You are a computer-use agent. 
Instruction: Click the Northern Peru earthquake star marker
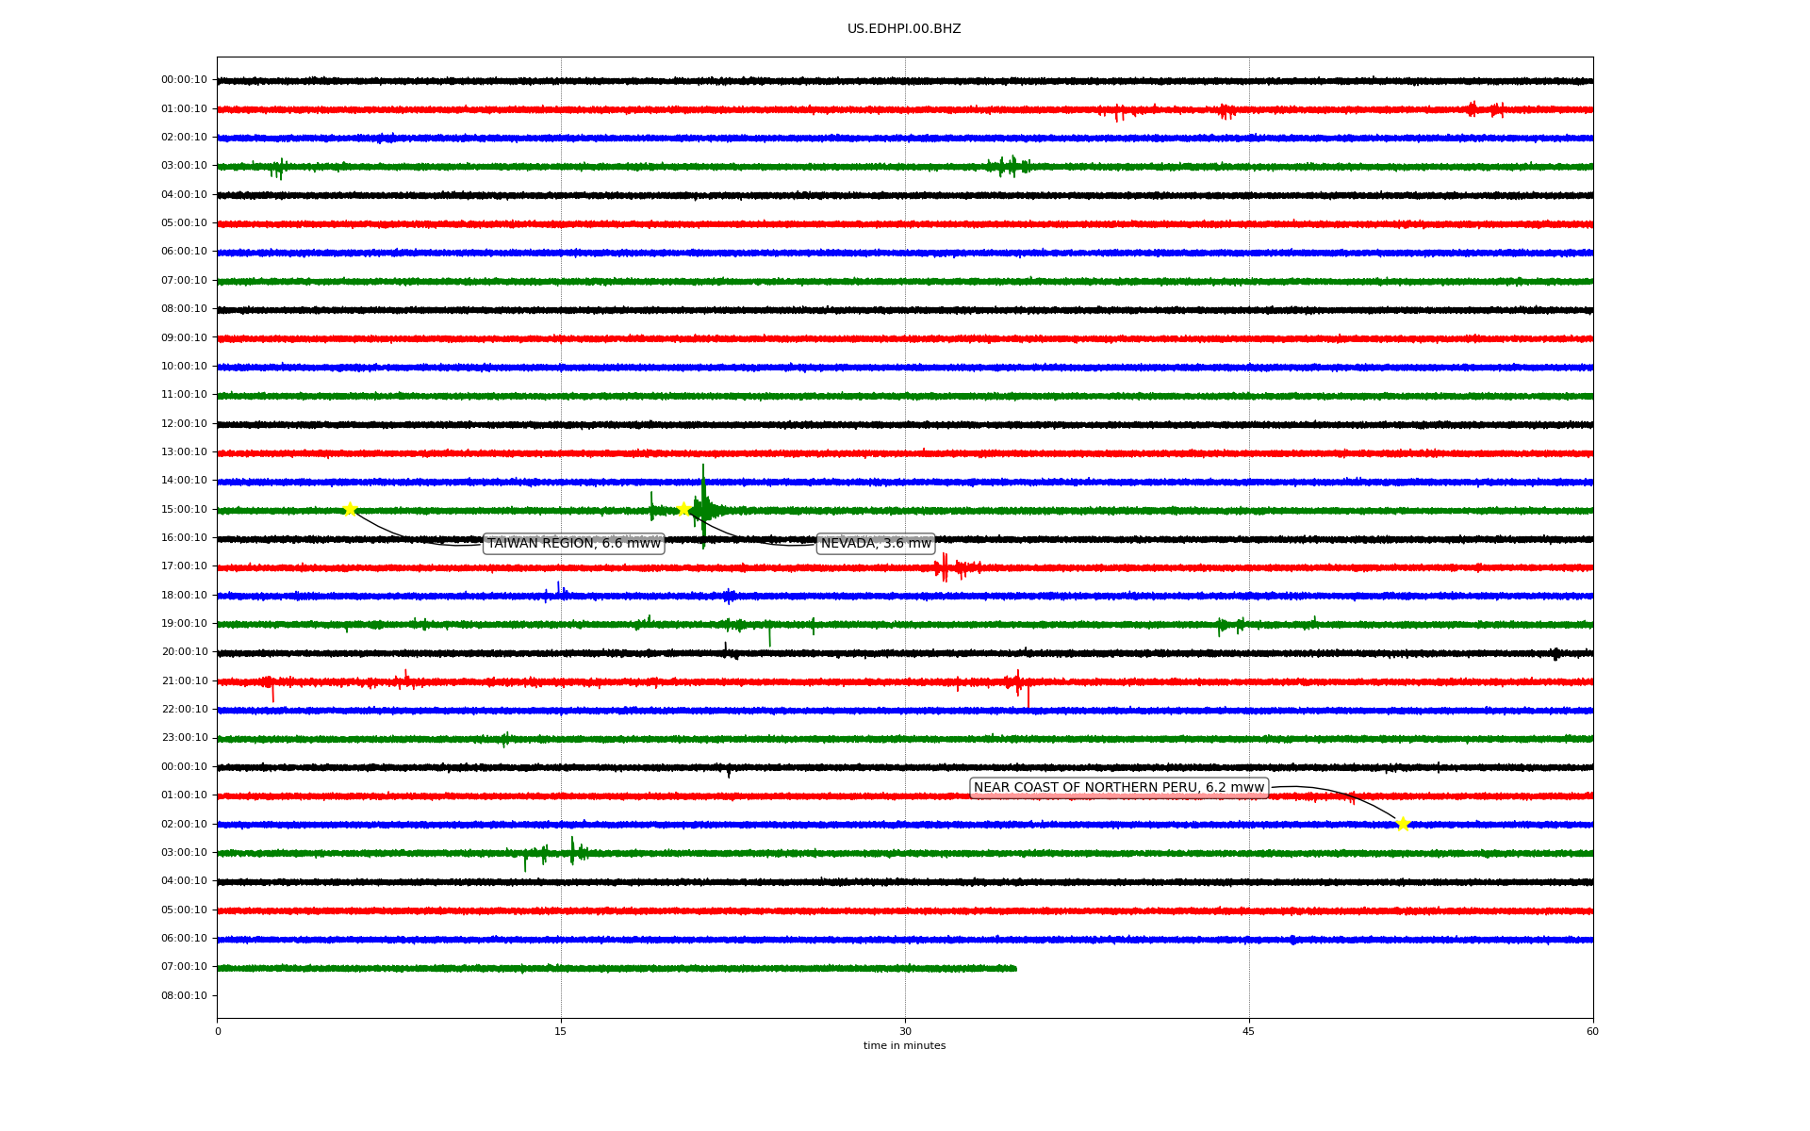click(1403, 824)
